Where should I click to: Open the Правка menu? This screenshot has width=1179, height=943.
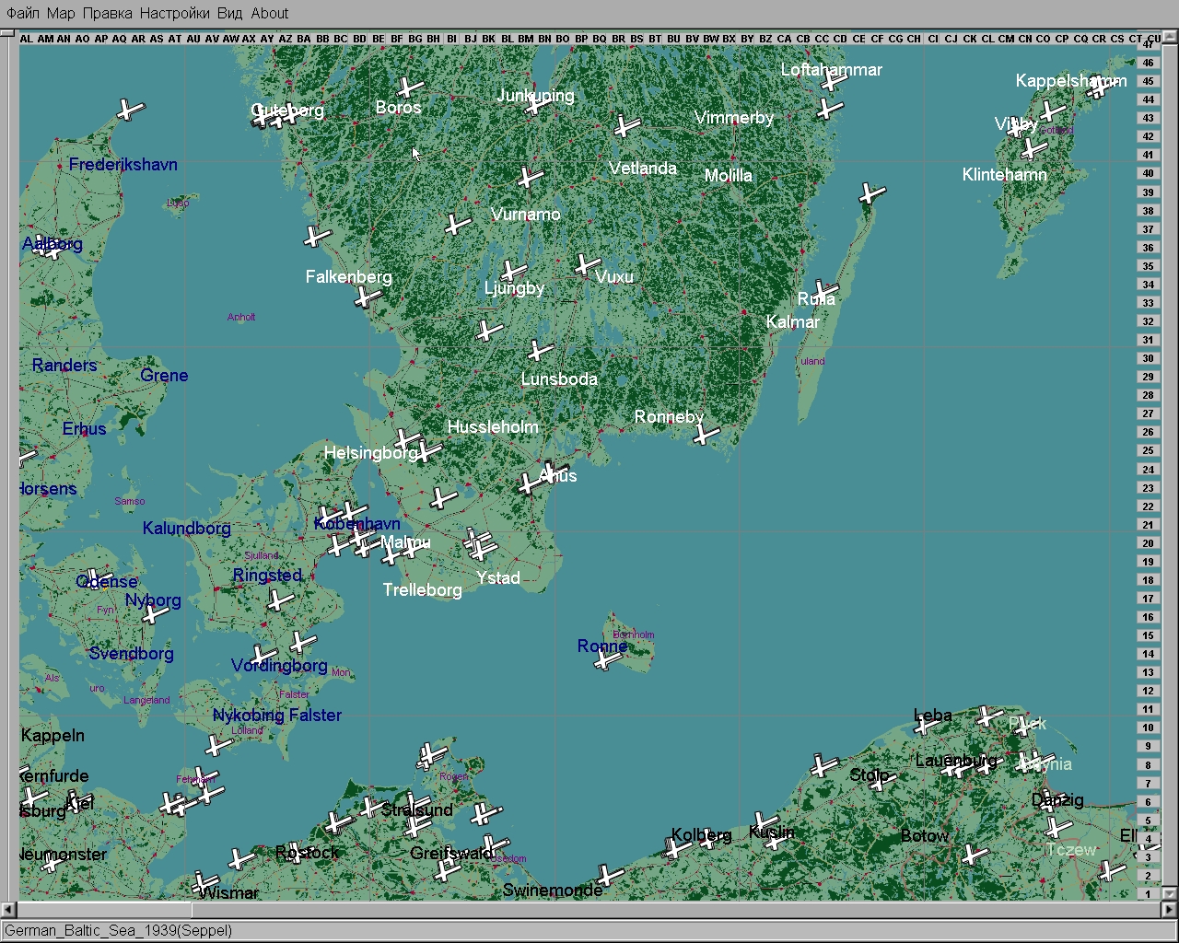107,13
